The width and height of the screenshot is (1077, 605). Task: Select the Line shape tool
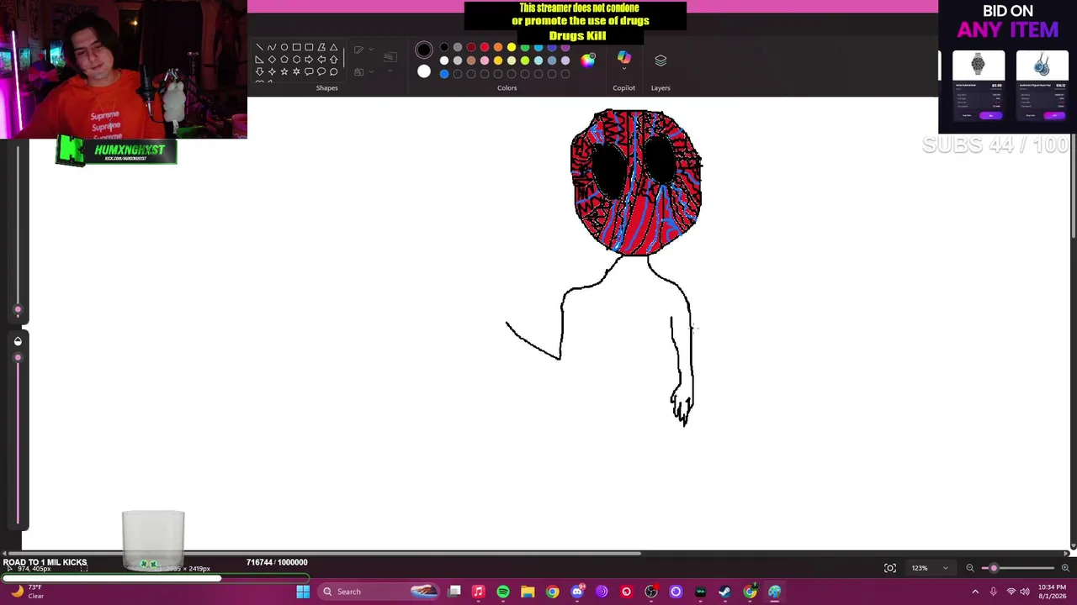click(259, 47)
